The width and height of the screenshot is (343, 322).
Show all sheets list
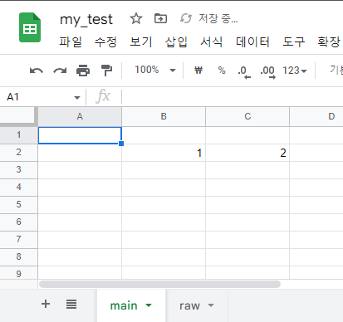(x=71, y=304)
